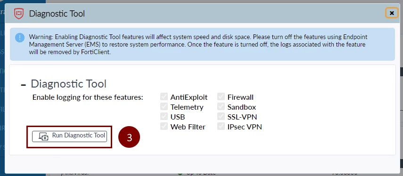Click the medical kit icon on Run button
This screenshot has width=403, height=176.
pos(44,136)
